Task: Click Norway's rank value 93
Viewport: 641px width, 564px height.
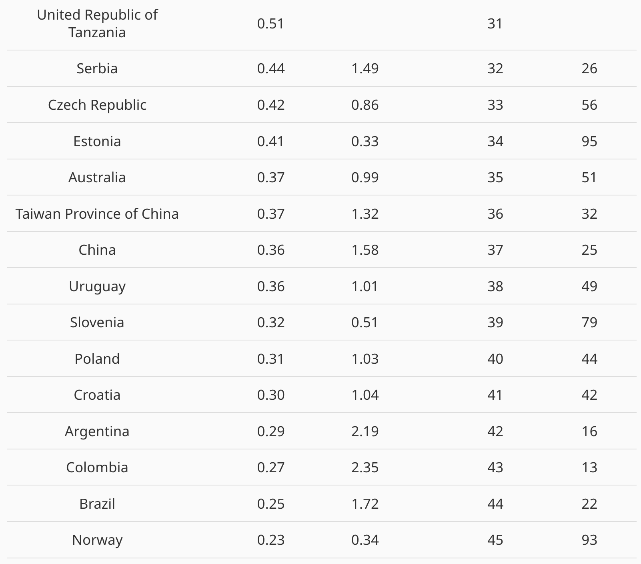Action: [589, 540]
